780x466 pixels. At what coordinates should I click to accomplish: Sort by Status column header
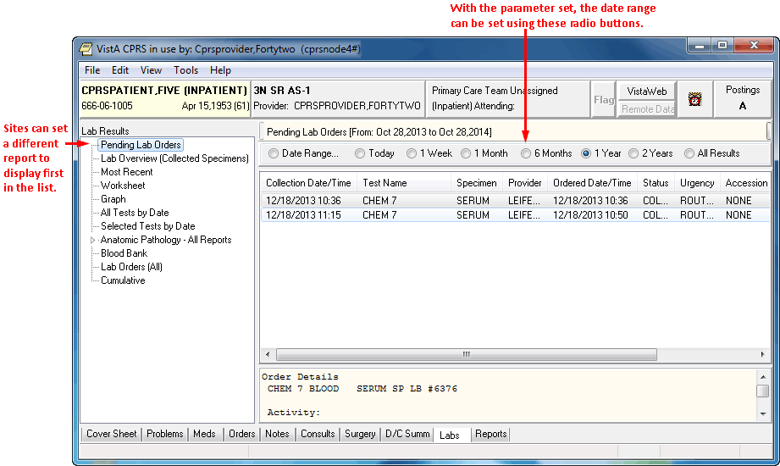pyautogui.click(x=656, y=183)
